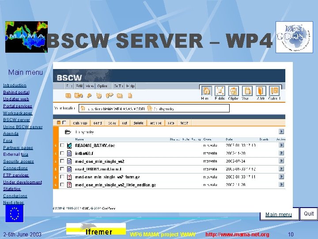318x239 pixels.
Task: Click the MAMA logo image
Action: (26, 37)
